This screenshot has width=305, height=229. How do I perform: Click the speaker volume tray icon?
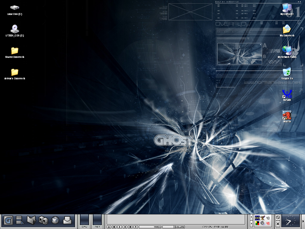(262, 223)
